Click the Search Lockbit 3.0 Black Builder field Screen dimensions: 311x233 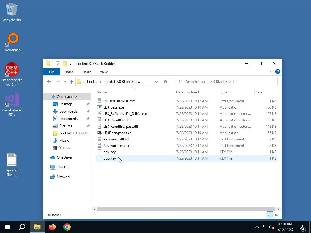[x=226, y=82]
